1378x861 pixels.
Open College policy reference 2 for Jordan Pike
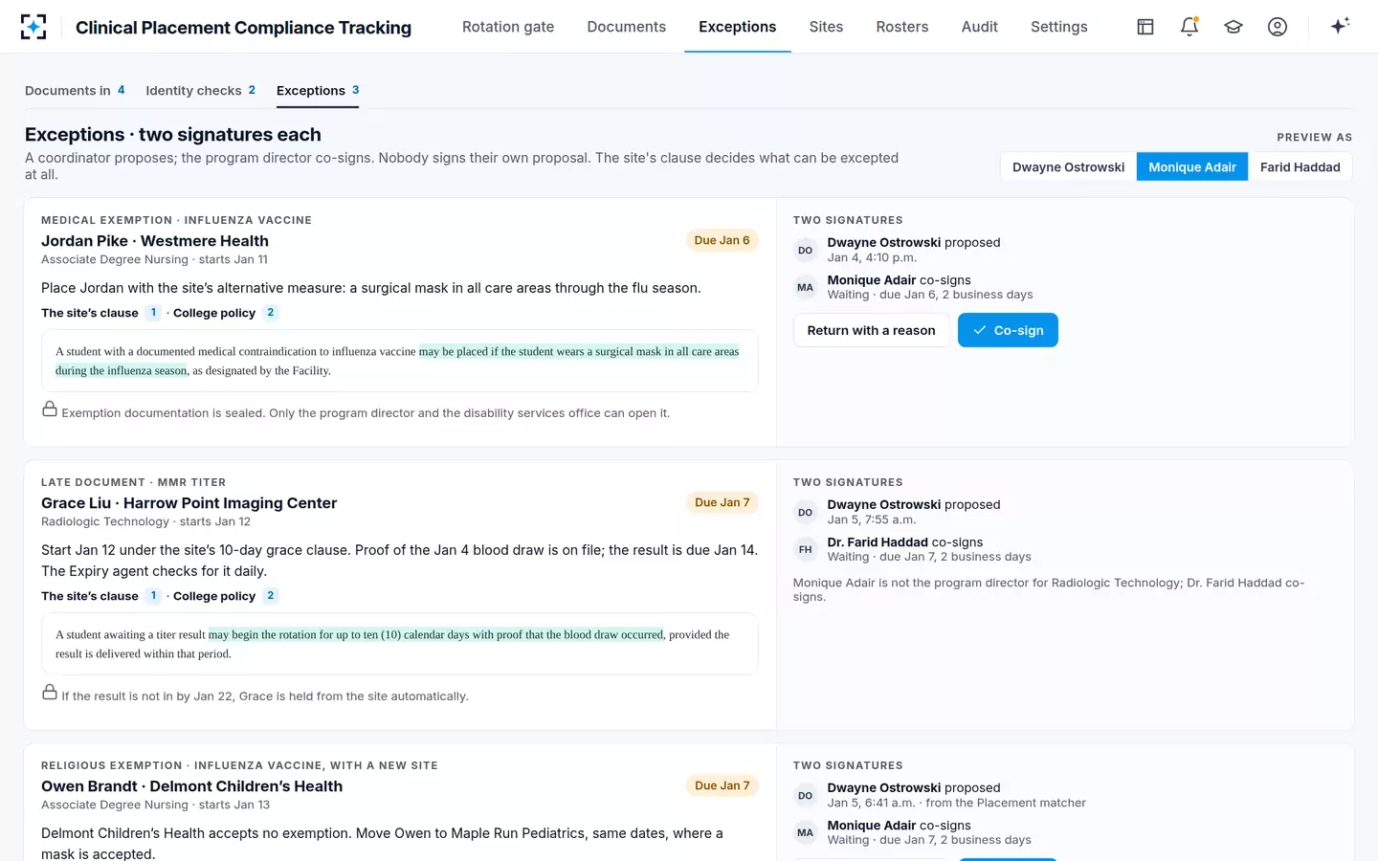click(x=271, y=313)
